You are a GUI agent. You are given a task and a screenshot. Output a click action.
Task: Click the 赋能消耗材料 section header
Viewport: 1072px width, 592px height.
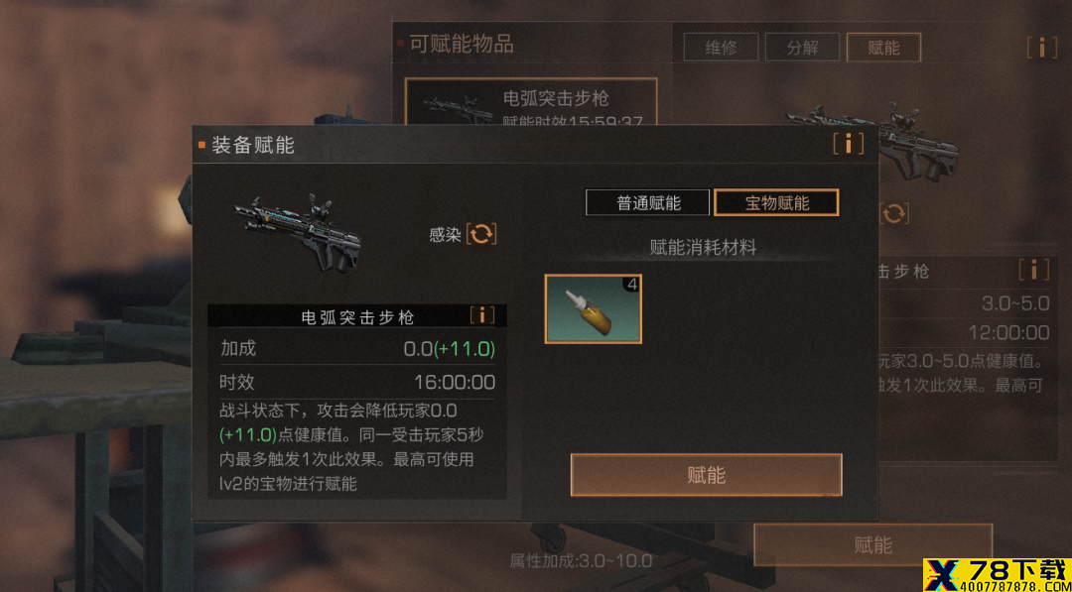703,248
